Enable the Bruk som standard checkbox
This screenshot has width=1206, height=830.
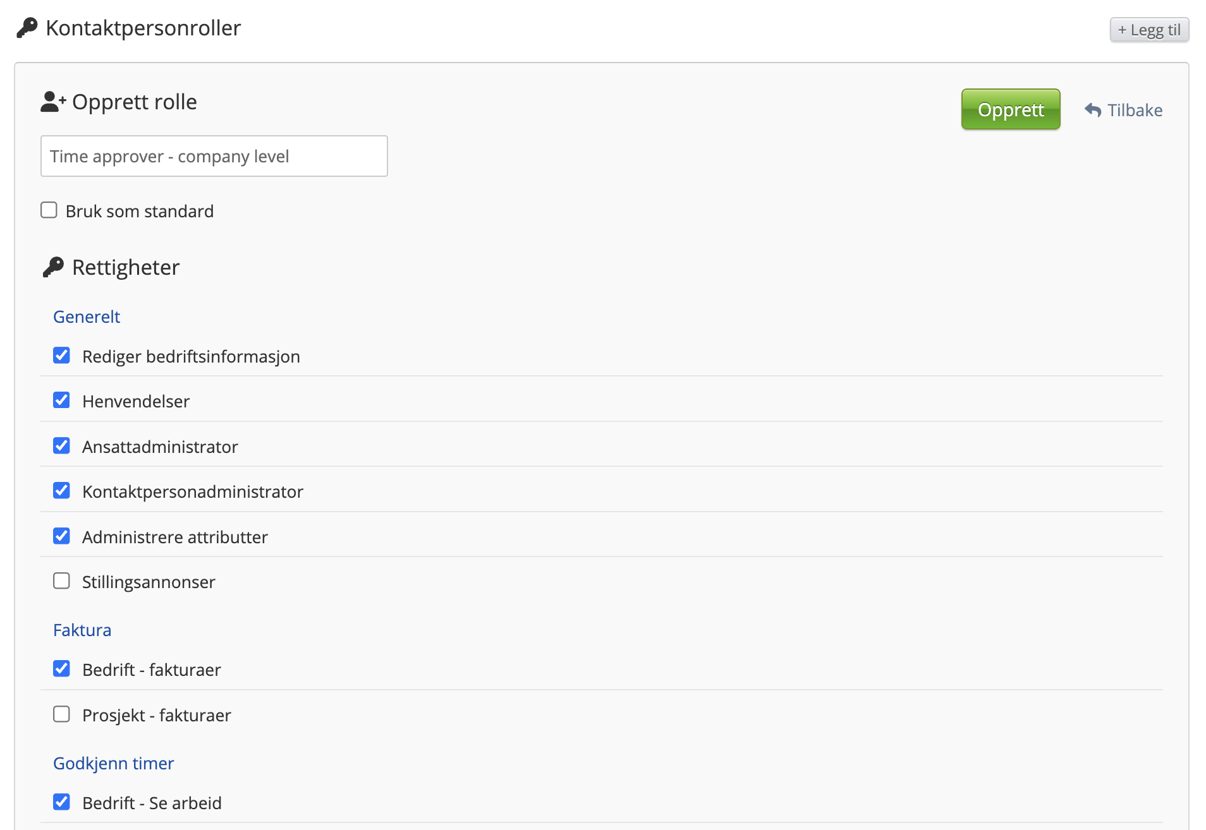49,210
